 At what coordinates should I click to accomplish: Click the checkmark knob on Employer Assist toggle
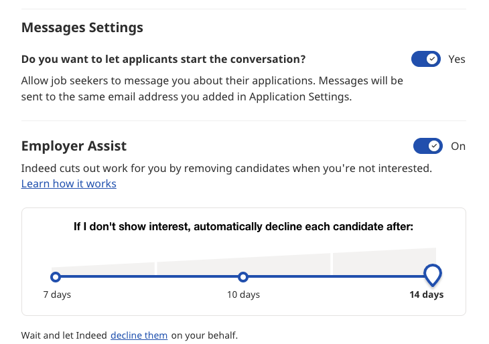[435, 146]
